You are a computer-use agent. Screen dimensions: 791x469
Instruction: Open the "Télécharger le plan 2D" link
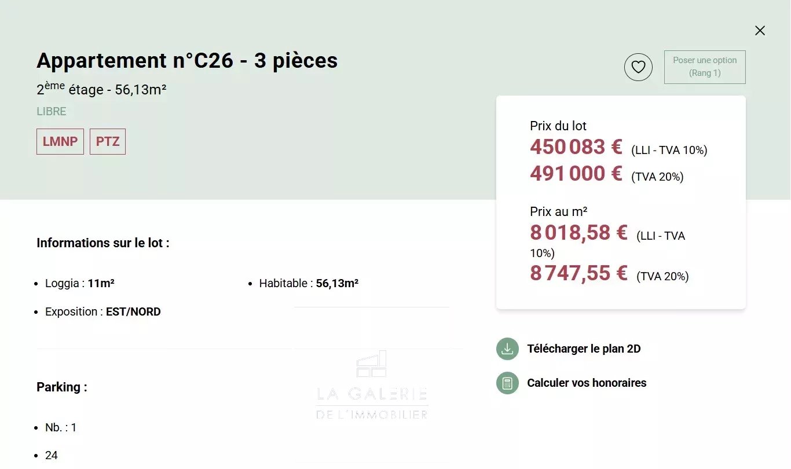pyautogui.click(x=584, y=349)
